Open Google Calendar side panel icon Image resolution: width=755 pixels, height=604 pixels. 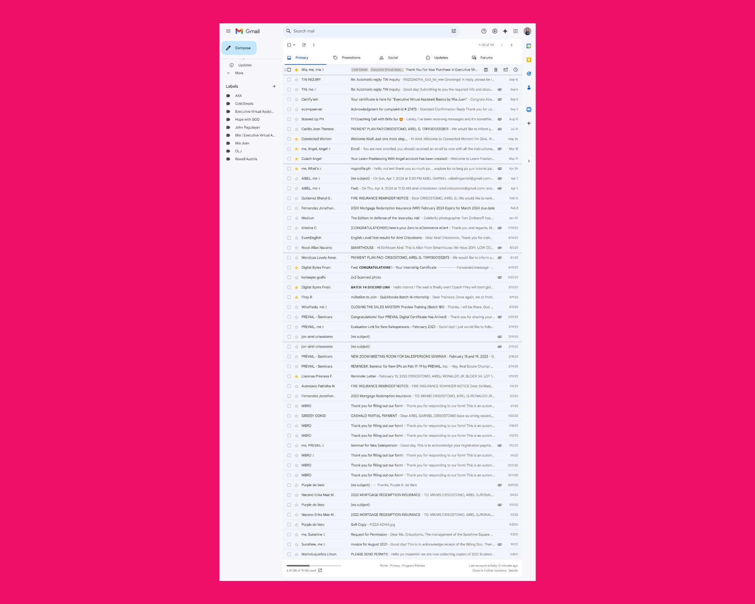tap(529, 46)
